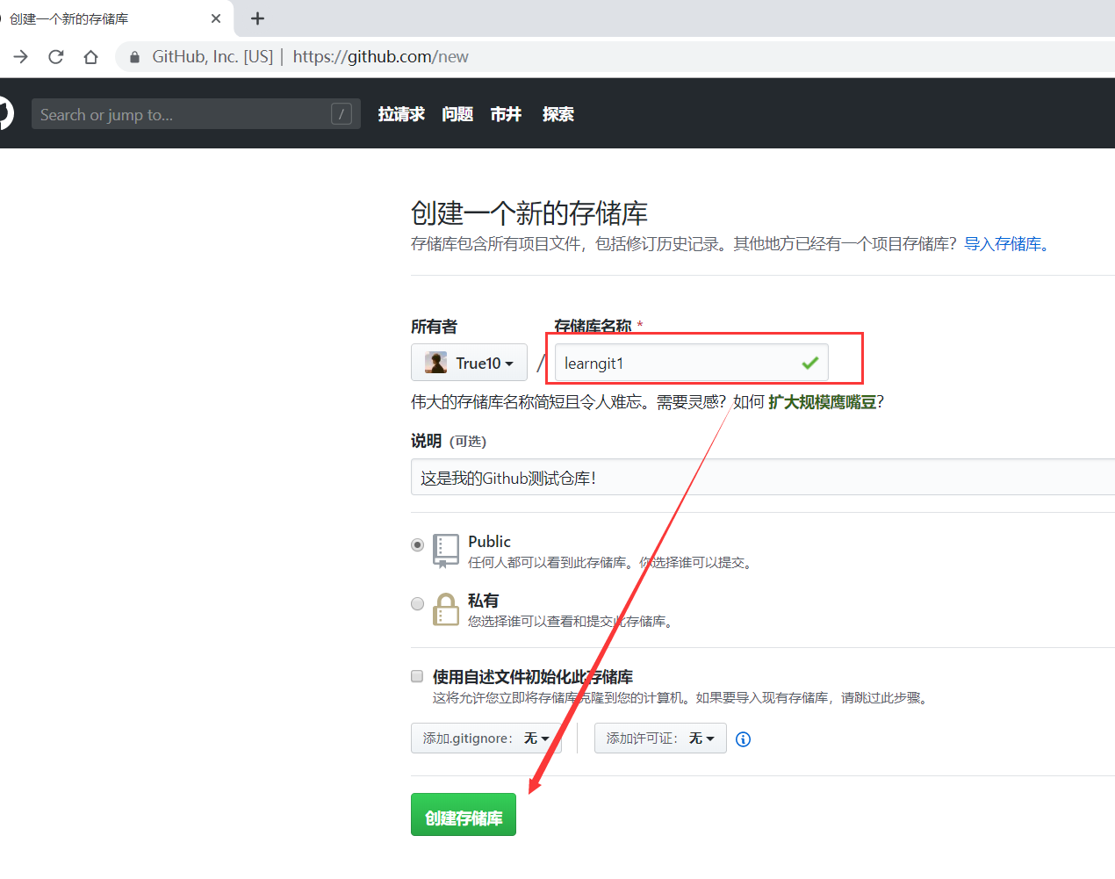Image resolution: width=1115 pixels, height=879 pixels.
Task: Click the 存储库名称 label
Action: [x=593, y=326]
